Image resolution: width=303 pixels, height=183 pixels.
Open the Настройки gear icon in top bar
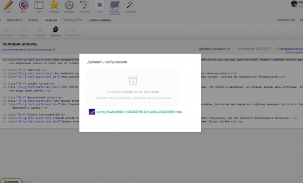(x=69, y=6)
